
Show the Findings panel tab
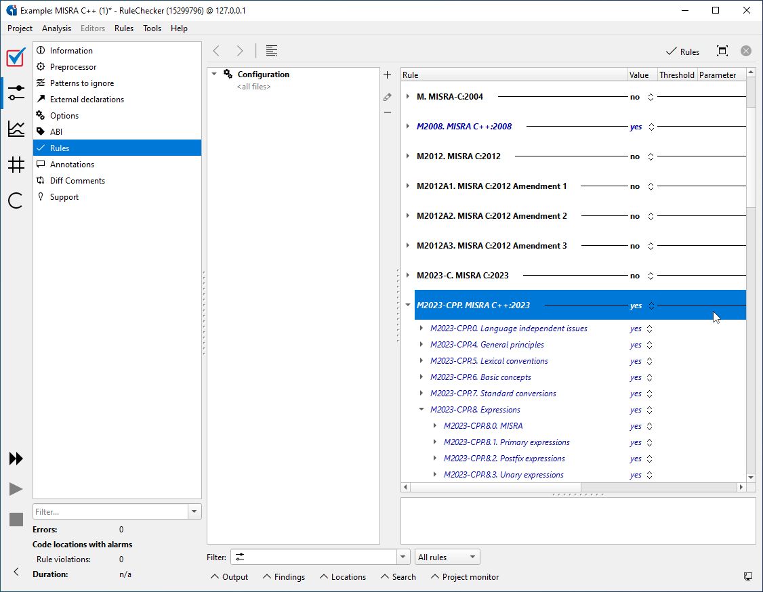click(x=284, y=577)
